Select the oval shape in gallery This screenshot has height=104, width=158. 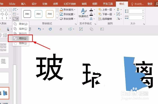6,10
